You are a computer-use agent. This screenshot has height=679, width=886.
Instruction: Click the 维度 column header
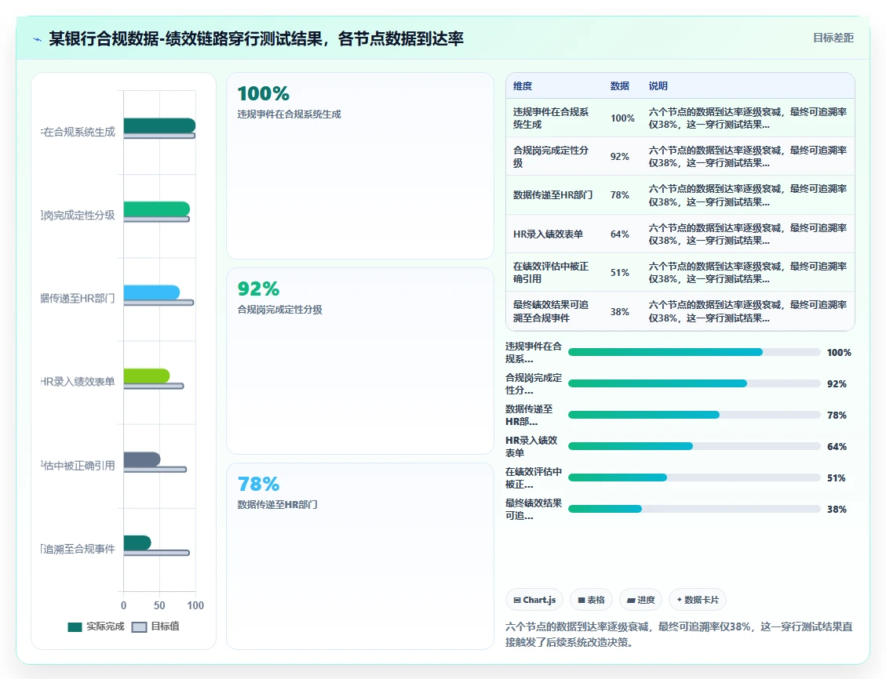[523, 85]
